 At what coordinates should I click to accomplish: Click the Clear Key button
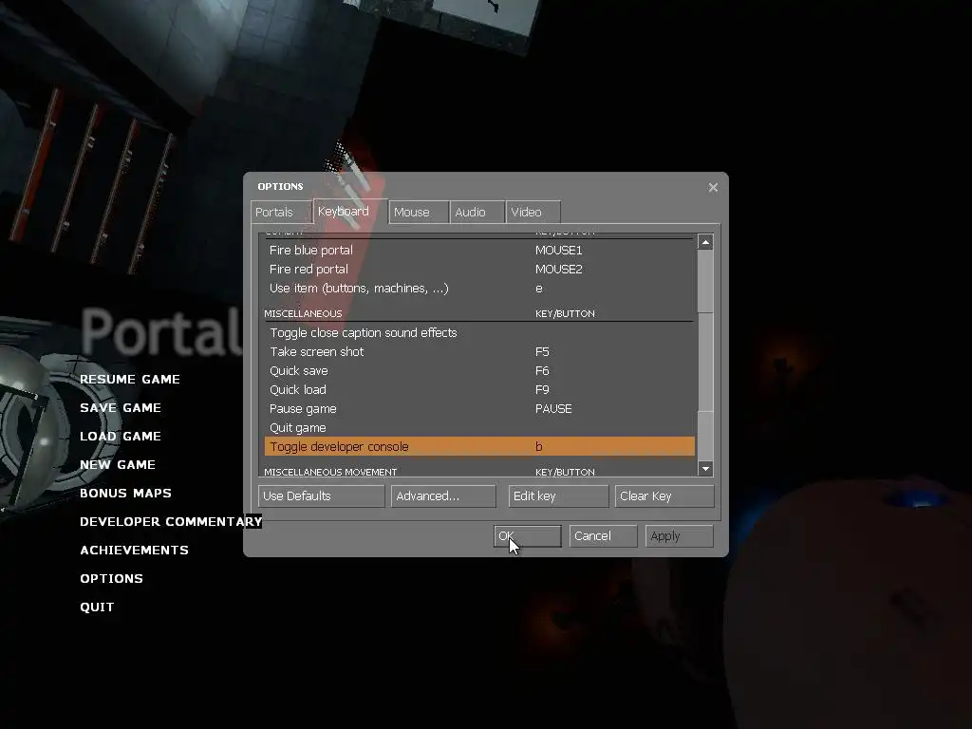click(x=664, y=495)
